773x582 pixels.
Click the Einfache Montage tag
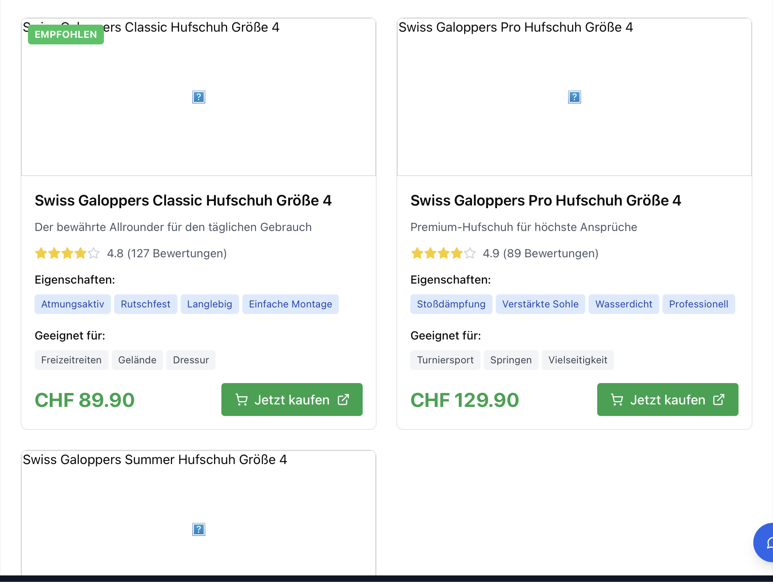click(290, 304)
